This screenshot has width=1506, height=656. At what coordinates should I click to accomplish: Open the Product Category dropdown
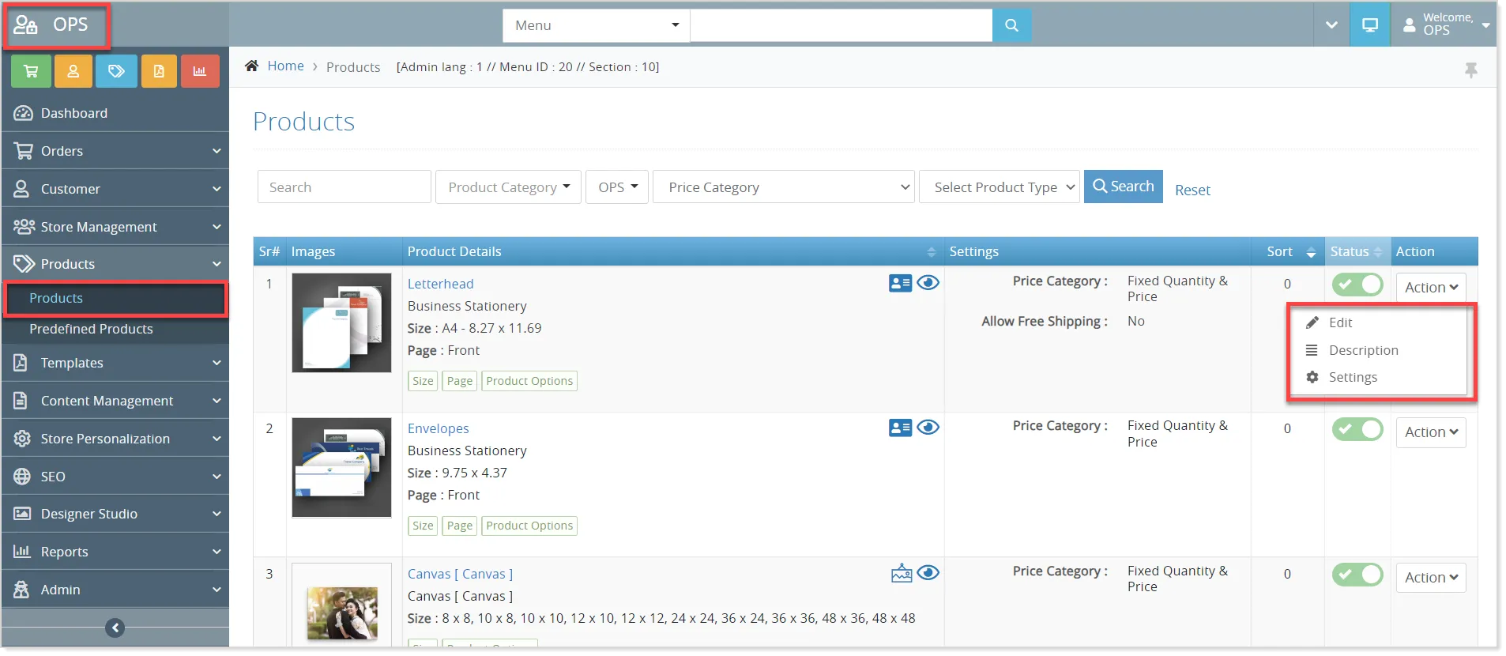pos(508,187)
